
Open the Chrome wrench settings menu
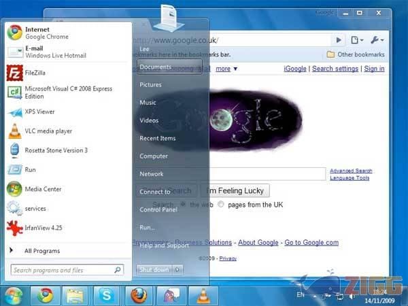[377, 40]
